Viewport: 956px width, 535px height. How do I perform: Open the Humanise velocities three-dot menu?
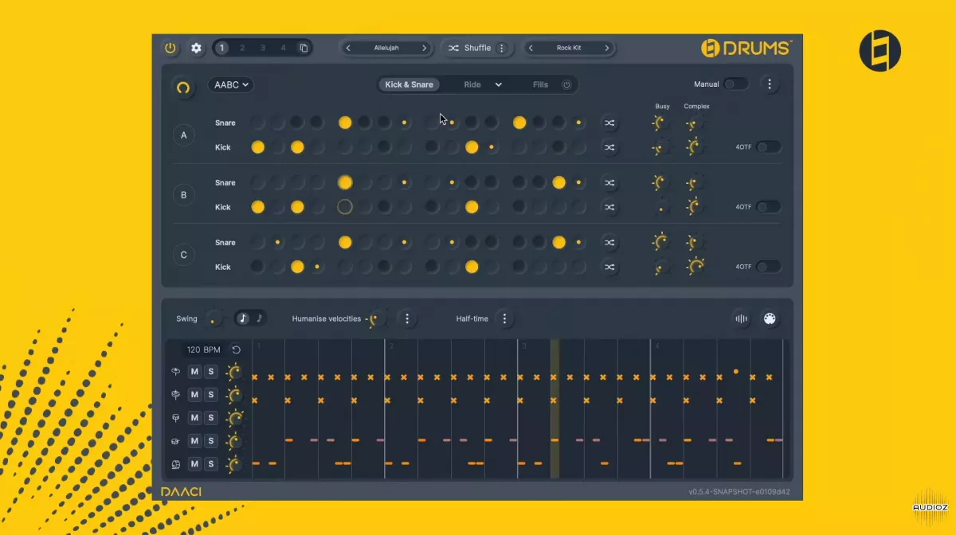[407, 319]
